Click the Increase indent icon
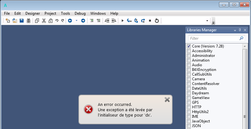 (x=114, y=21)
